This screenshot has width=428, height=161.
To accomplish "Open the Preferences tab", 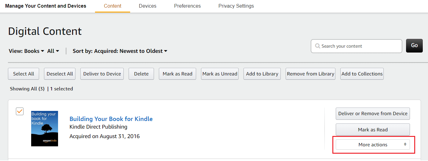I will tap(187, 6).
